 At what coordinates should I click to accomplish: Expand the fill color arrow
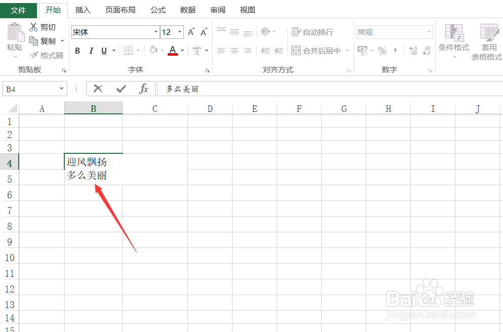162,51
